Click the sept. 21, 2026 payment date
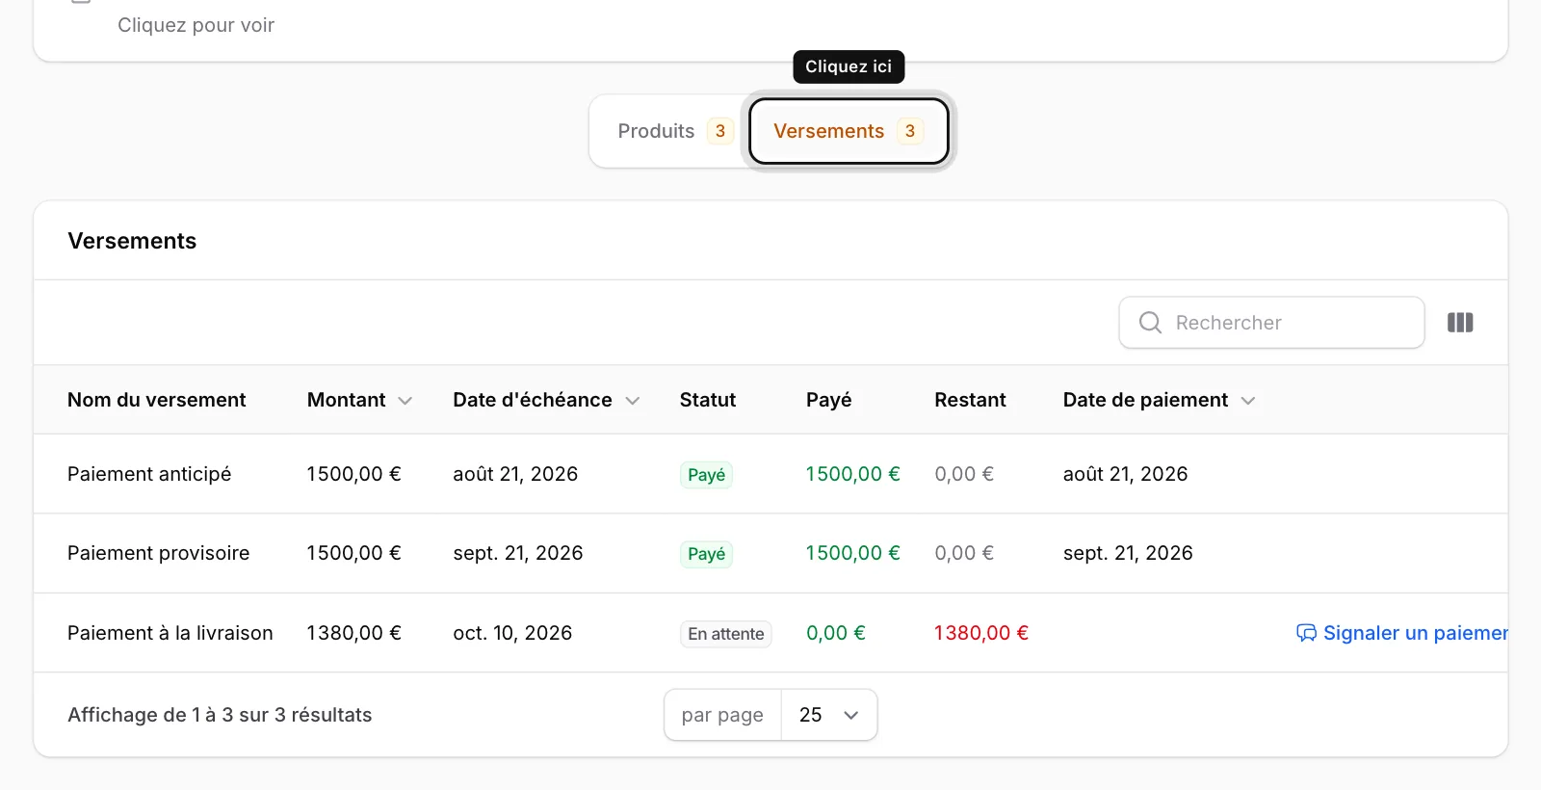The width and height of the screenshot is (1541, 790). [1128, 553]
